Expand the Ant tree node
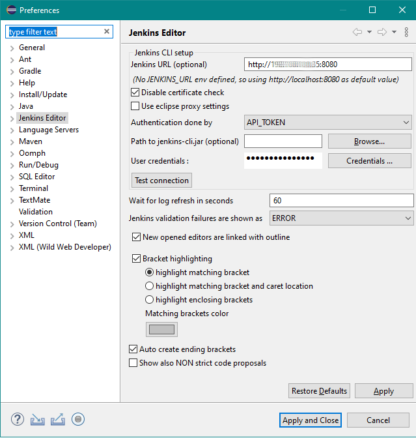Viewport: 416px width, 438px height. (12, 60)
